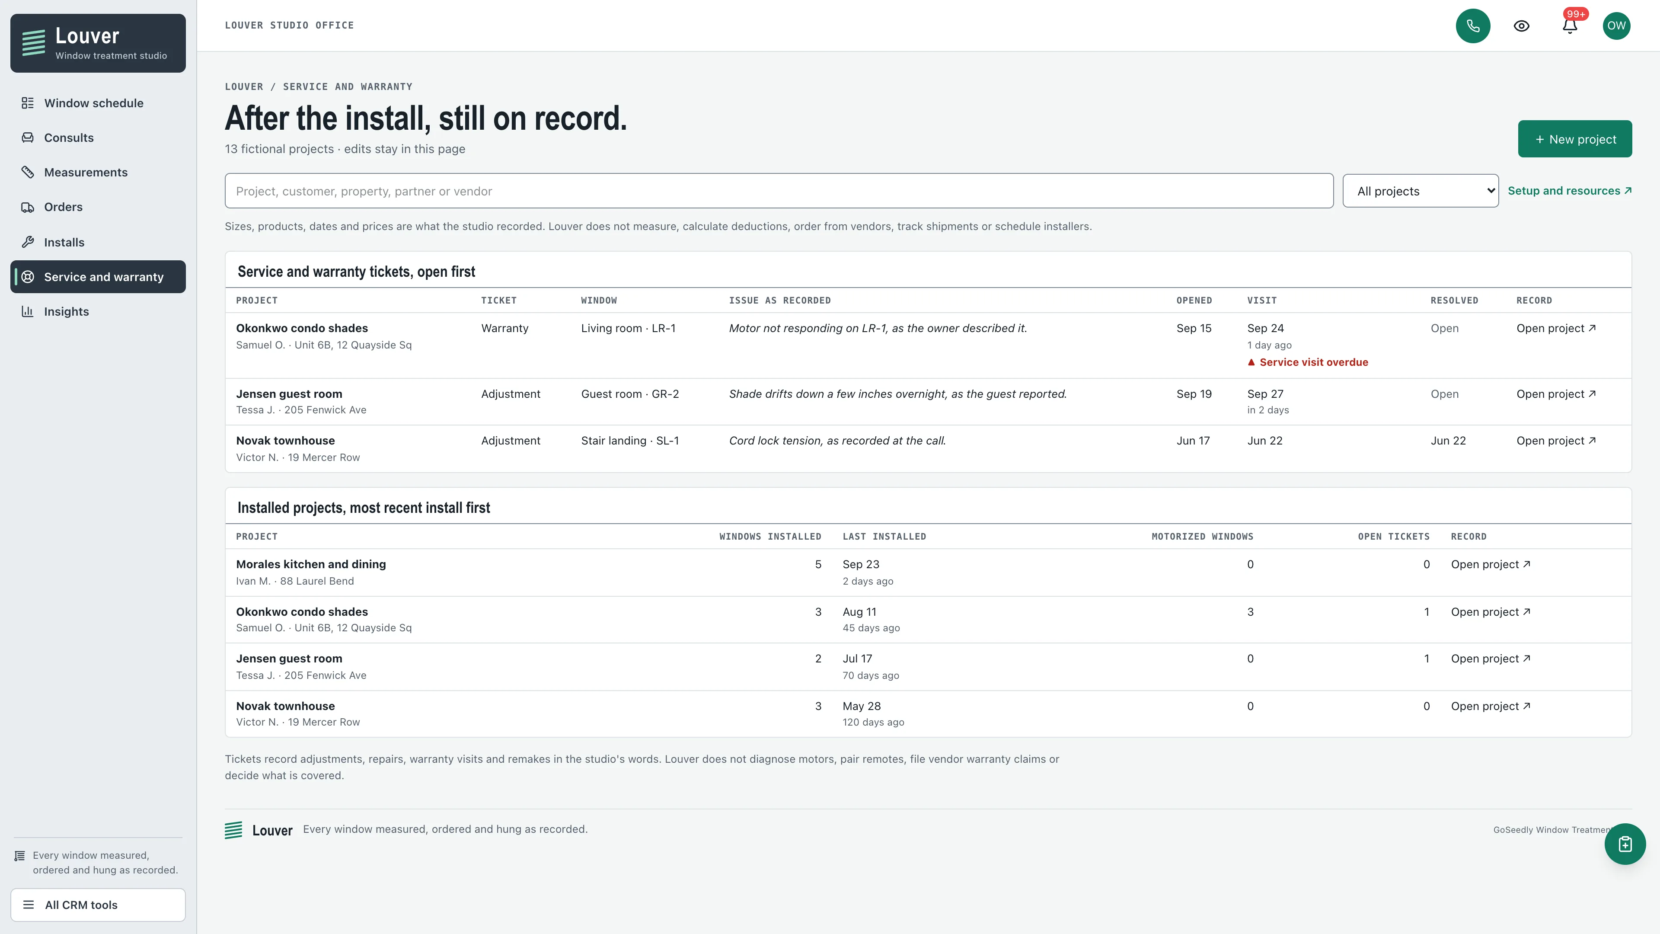Image resolution: width=1660 pixels, height=934 pixels.
Task: Click the sidebar tagline list icon
Action: [x=20, y=856]
